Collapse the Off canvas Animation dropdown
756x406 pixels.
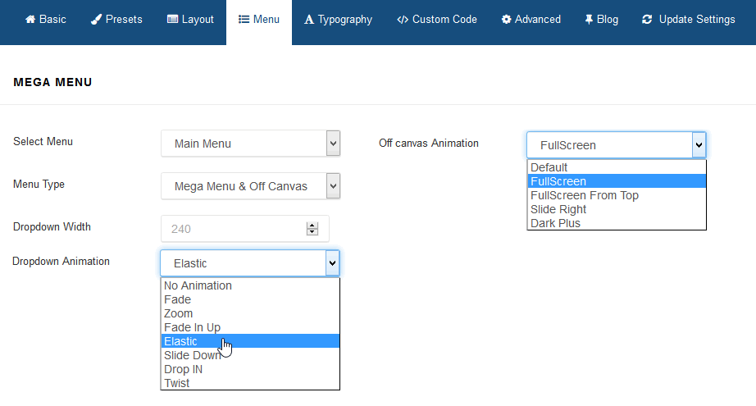pyautogui.click(x=698, y=145)
